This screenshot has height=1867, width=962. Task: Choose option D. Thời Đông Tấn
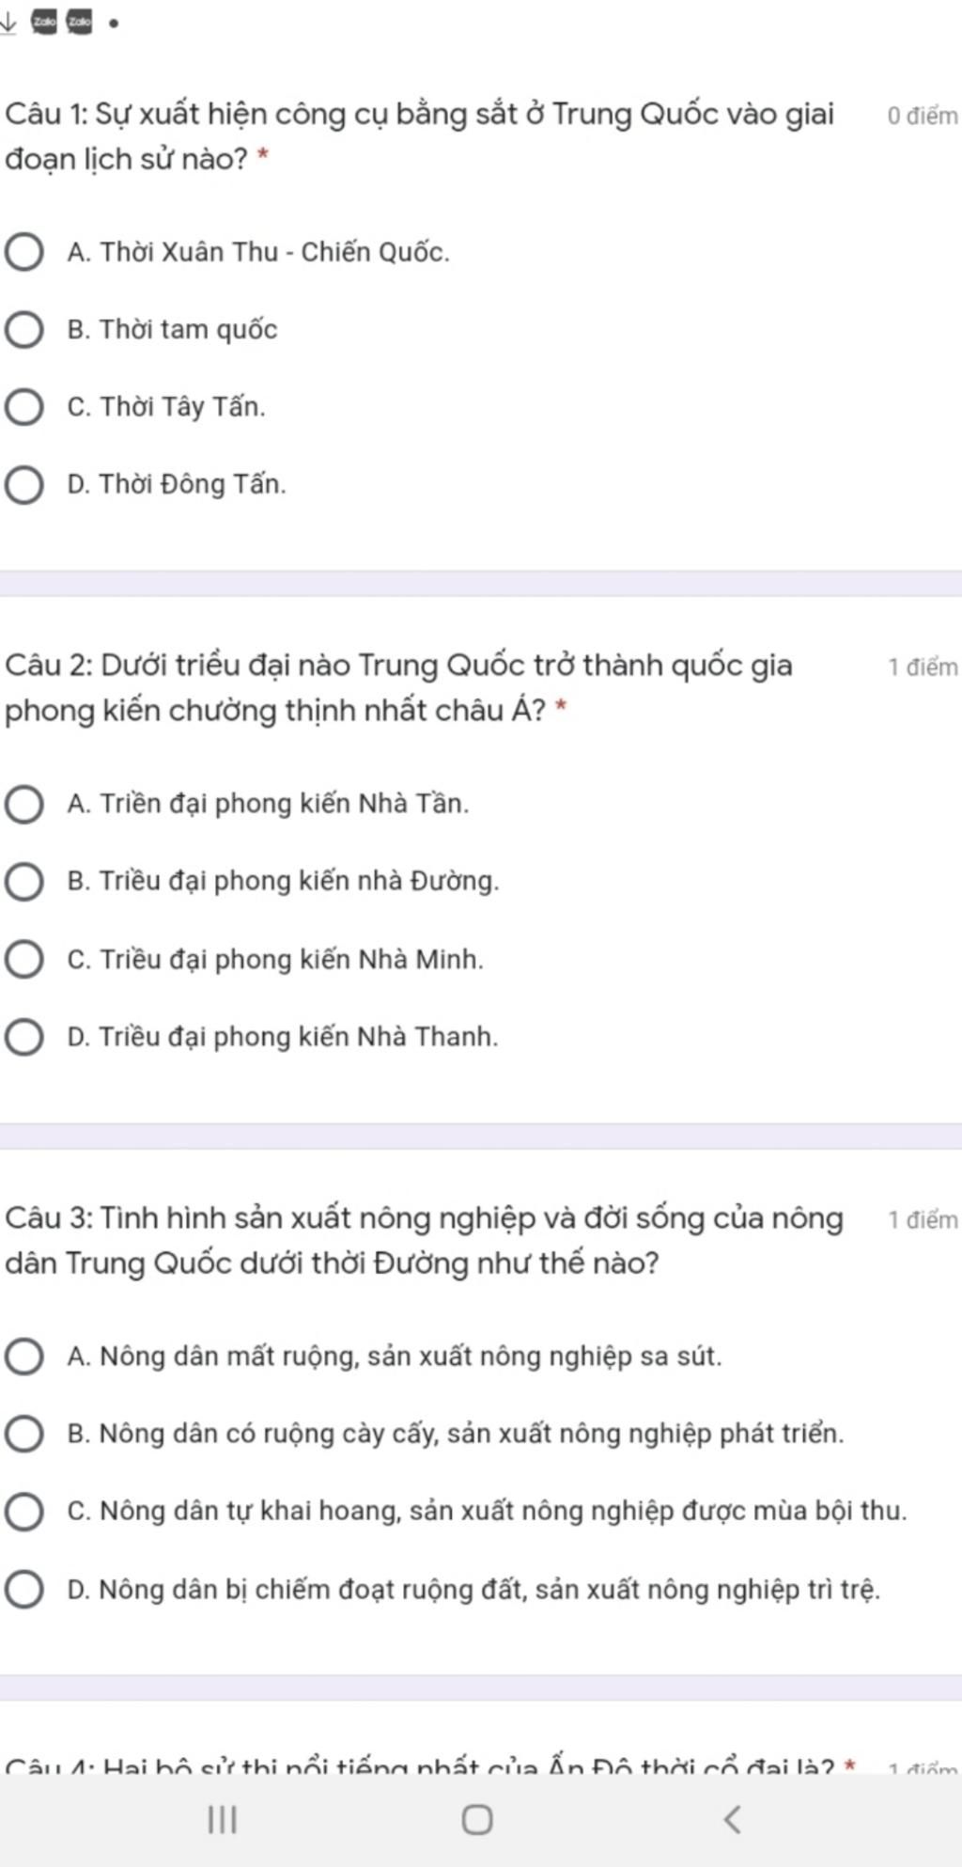pos(146,485)
